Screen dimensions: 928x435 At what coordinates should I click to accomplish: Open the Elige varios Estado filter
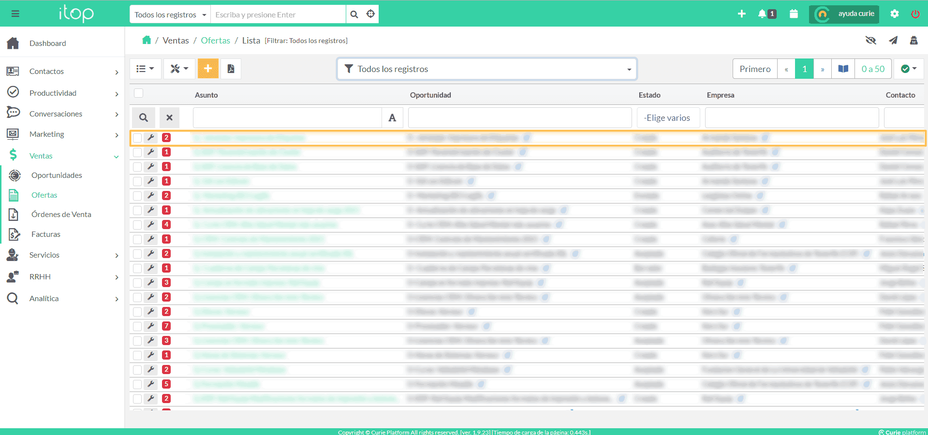tap(667, 118)
